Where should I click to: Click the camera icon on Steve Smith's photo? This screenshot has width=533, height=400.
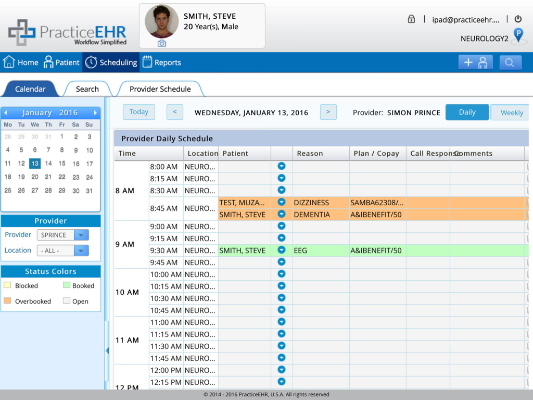coord(161,43)
